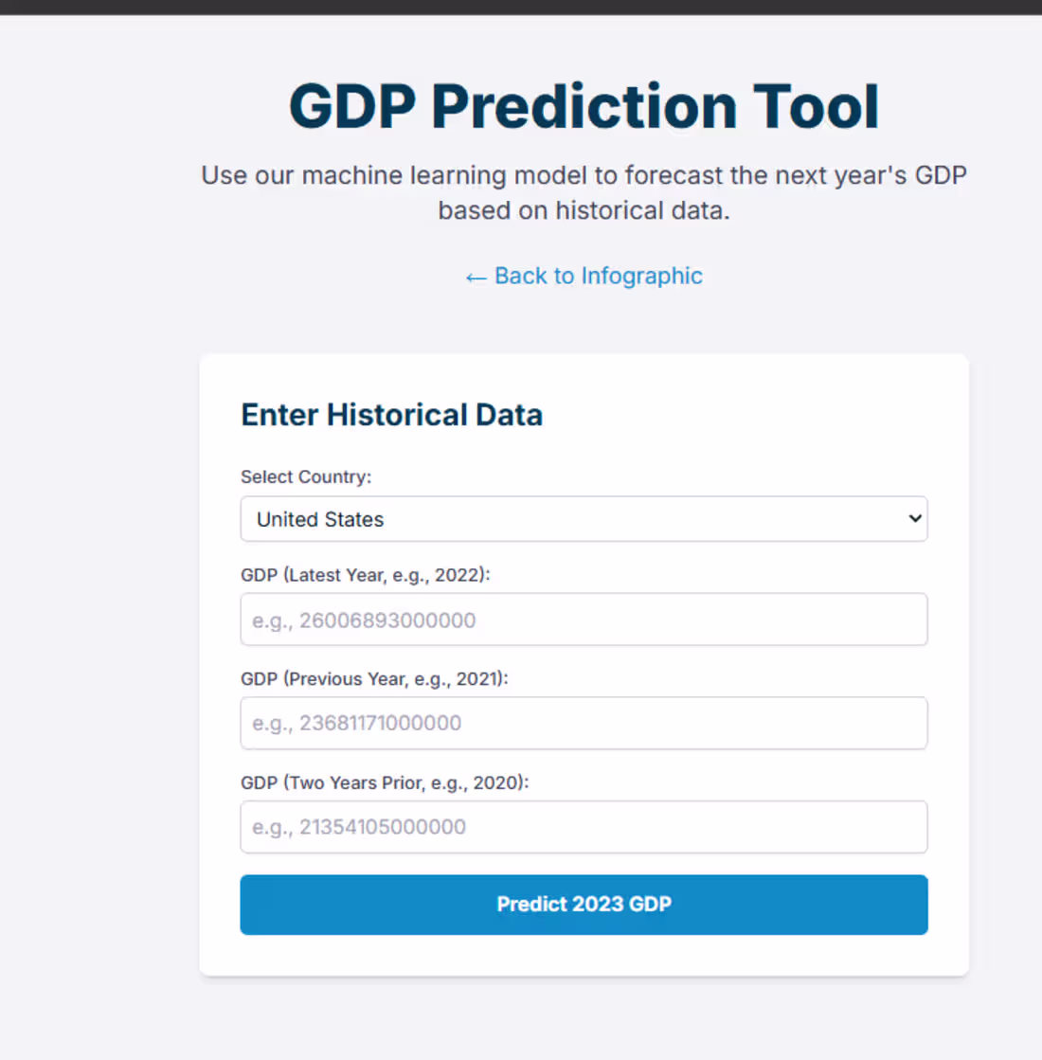The height and width of the screenshot is (1060, 1042).
Task: Click the placeholder reading 23681171000000
Action: (355, 723)
